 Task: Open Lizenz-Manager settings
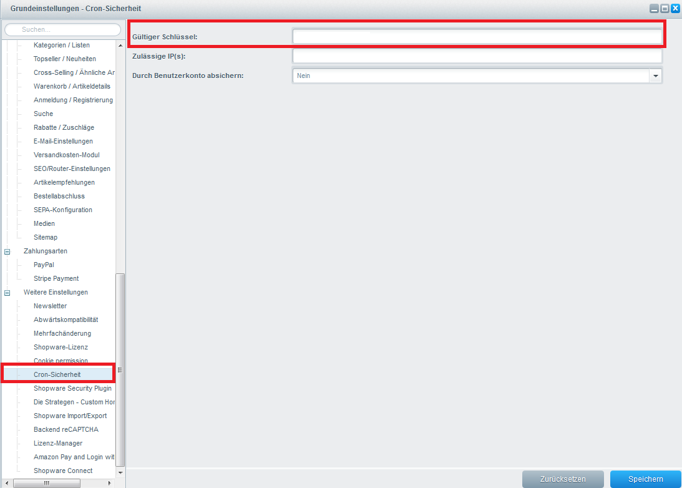coord(58,443)
